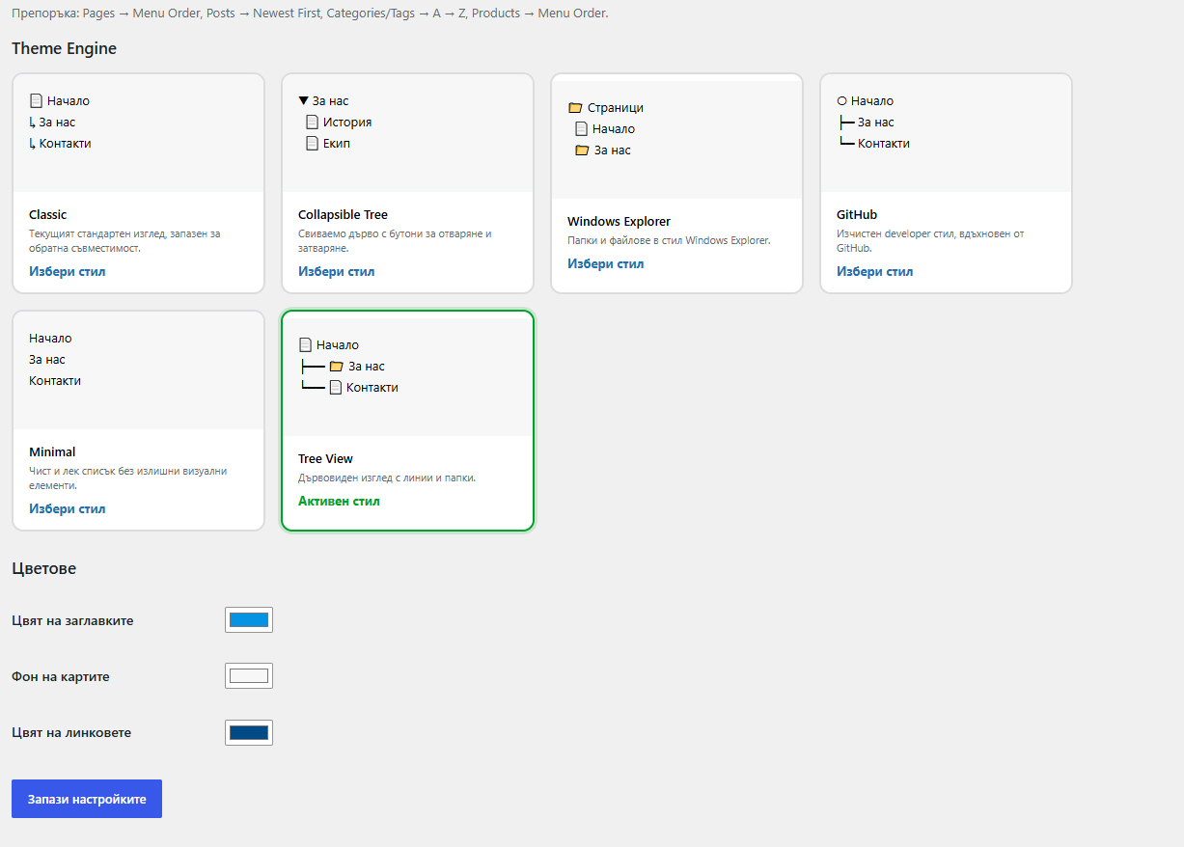Click the document icon next to Начало in Classic preview
The height and width of the screenshot is (847, 1184).
(x=36, y=100)
